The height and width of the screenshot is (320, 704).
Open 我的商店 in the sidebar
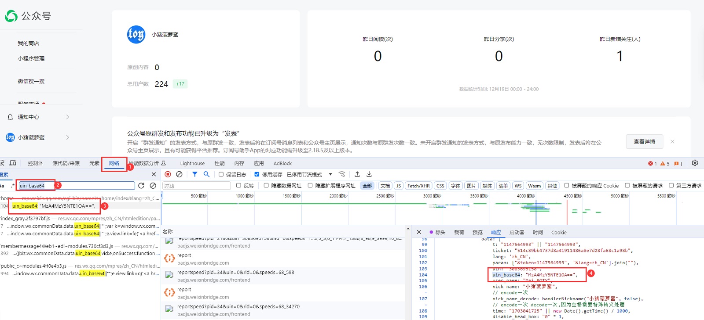click(x=29, y=43)
